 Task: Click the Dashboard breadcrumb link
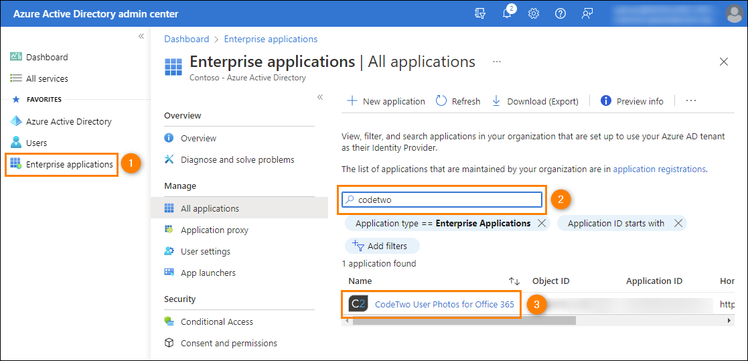click(187, 39)
